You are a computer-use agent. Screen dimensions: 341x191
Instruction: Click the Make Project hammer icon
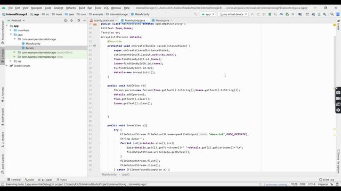pos(196,14)
